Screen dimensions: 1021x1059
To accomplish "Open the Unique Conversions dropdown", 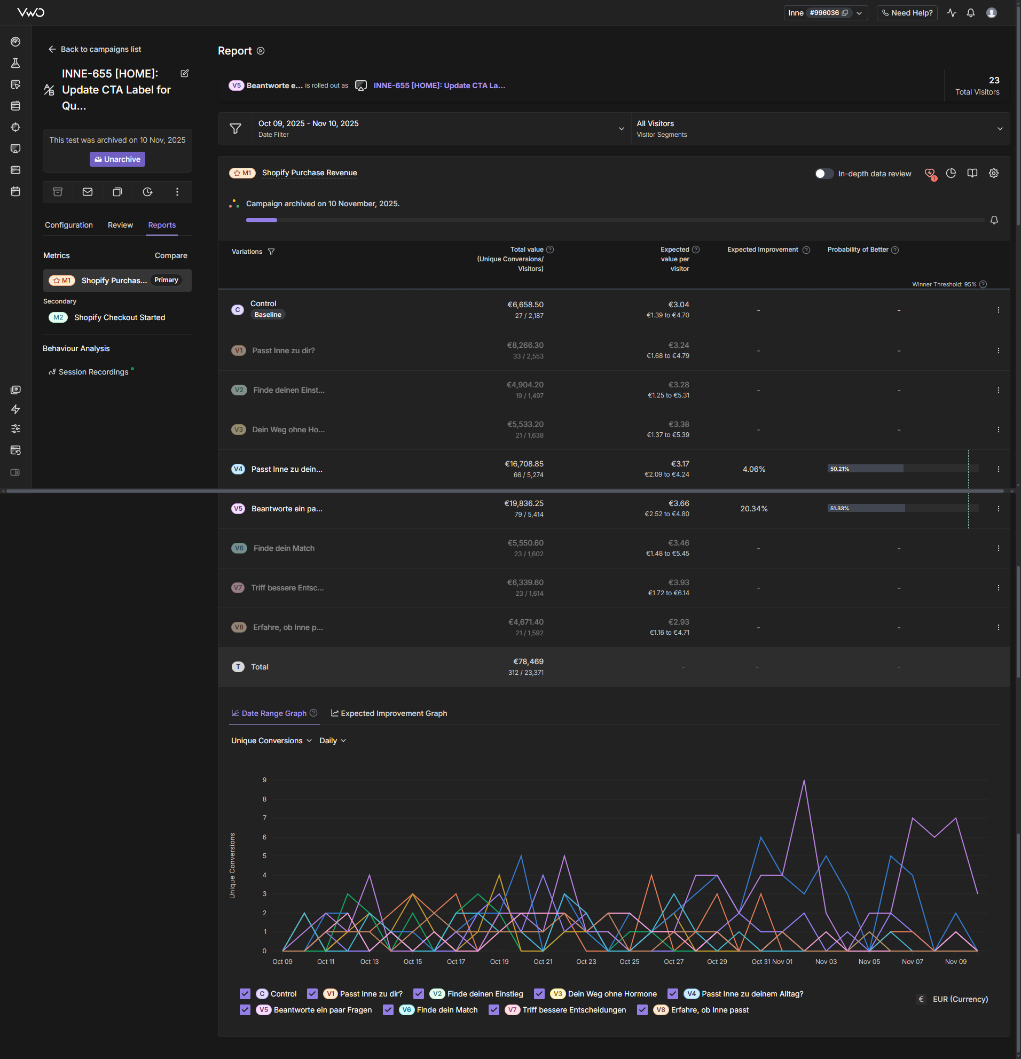I will click(x=271, y=741).
